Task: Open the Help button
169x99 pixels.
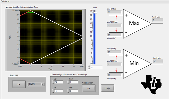Action: pyautogui.click(x=107, y=88)
